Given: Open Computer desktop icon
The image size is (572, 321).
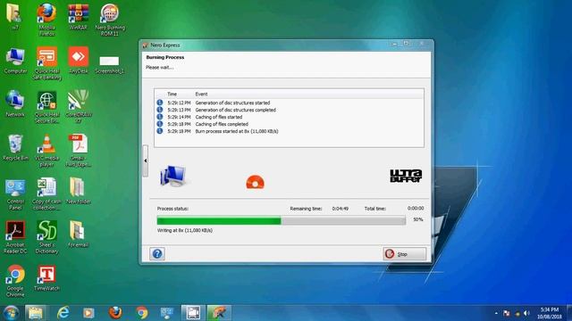Looking at the screenshot, I should pyautogui.click(x=15, y=62).
